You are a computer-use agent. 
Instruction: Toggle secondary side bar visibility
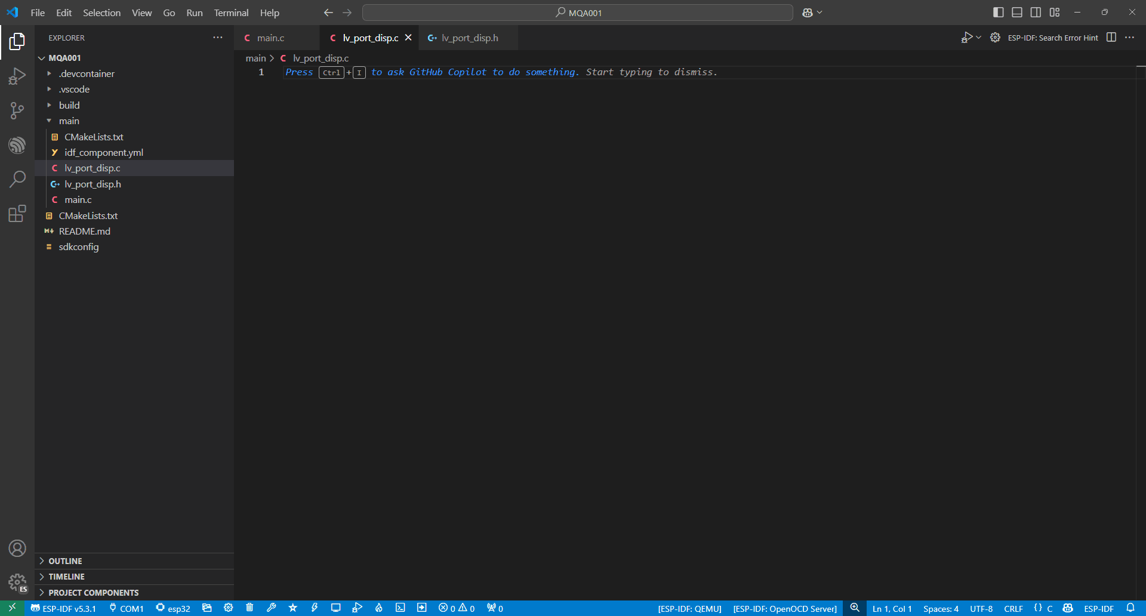[x=1036, y=13]
